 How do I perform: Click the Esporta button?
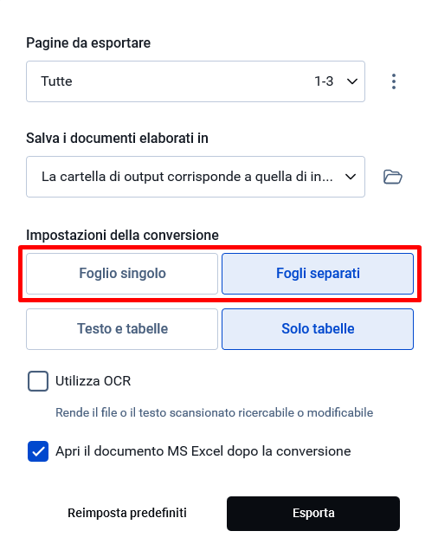tap(313, 514)
